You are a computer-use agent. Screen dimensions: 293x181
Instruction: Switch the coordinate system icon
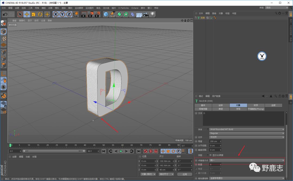pos(76,14)
